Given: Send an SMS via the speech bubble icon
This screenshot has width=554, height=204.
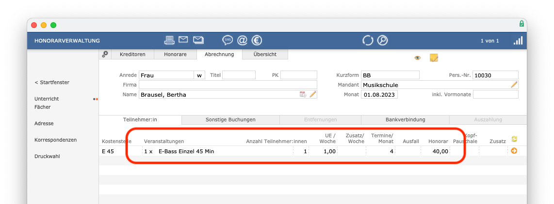Looking at the screenshot, I should pos(228,41).
